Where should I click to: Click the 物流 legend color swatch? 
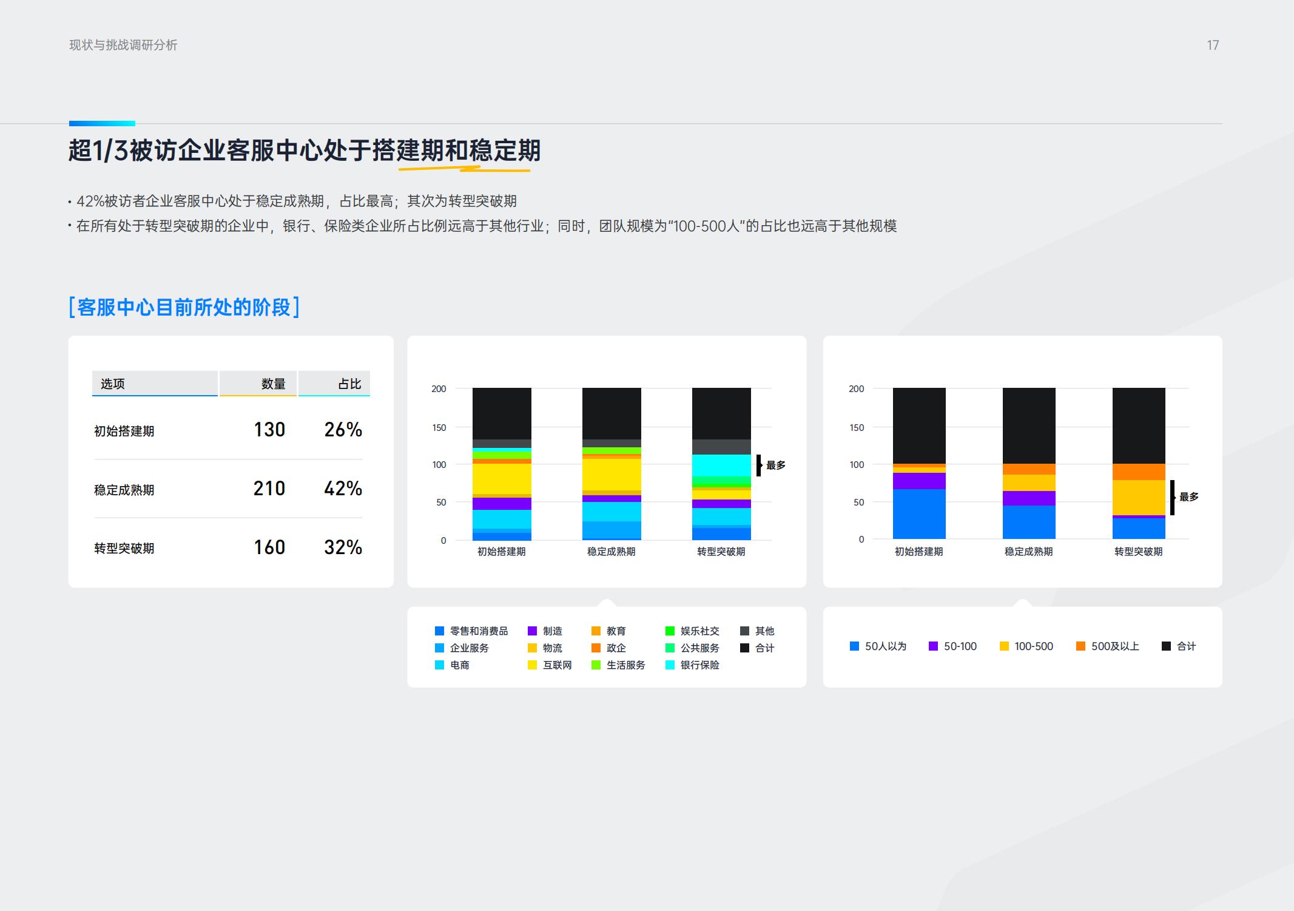click(x=533, y=648)
